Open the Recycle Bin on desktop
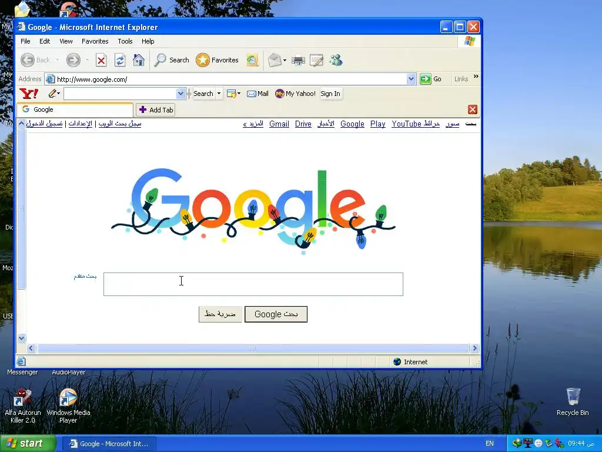 pos(573,401)
